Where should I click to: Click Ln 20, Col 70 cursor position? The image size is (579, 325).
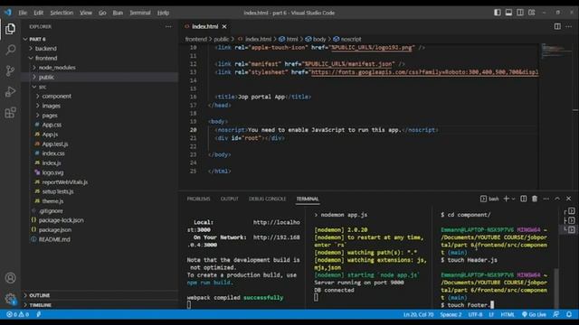click(418, 314)
